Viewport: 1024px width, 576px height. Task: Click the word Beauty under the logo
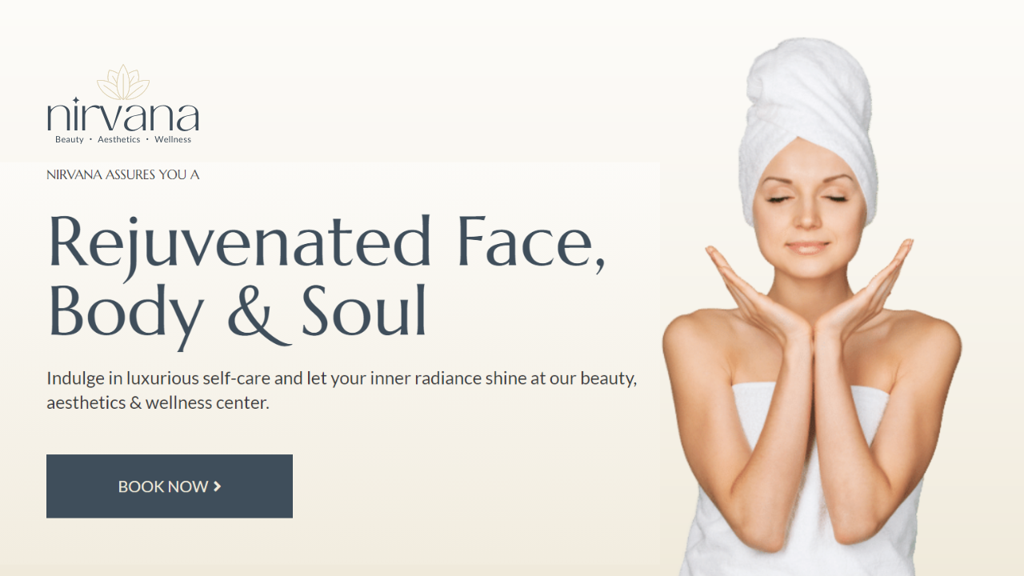tap(70, 139)
